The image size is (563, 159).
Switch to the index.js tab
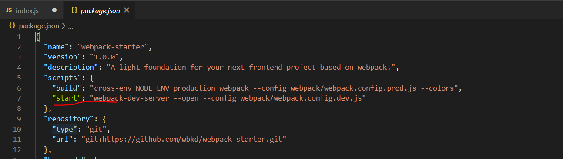tap(31, 10)
